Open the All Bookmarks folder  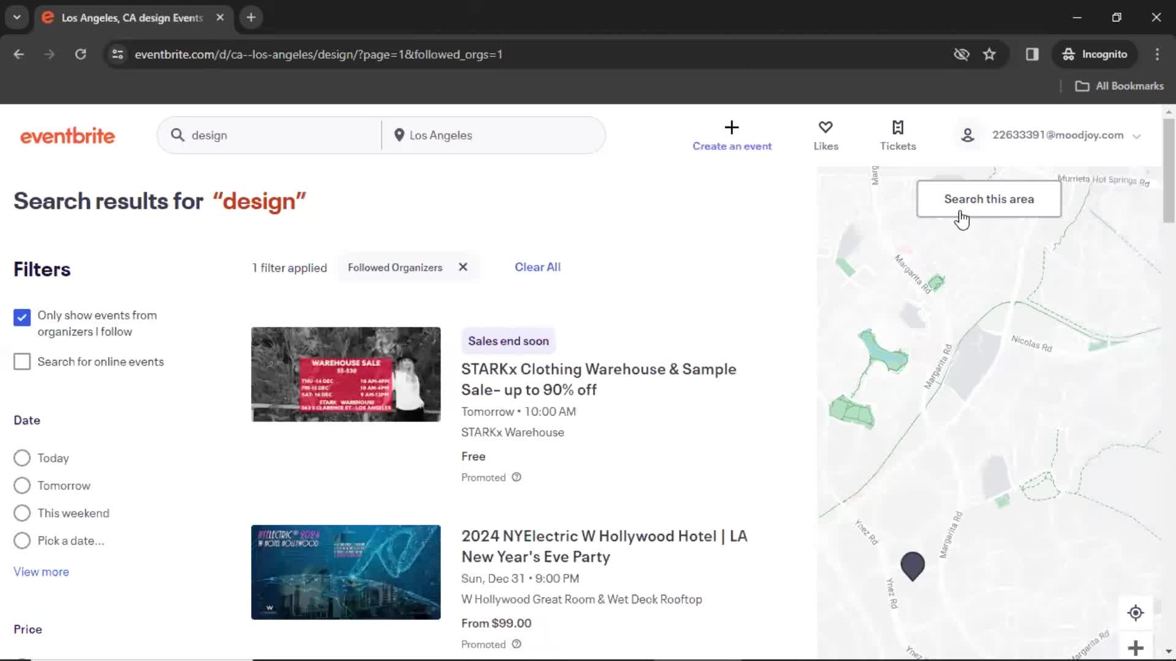[1120, 86]
